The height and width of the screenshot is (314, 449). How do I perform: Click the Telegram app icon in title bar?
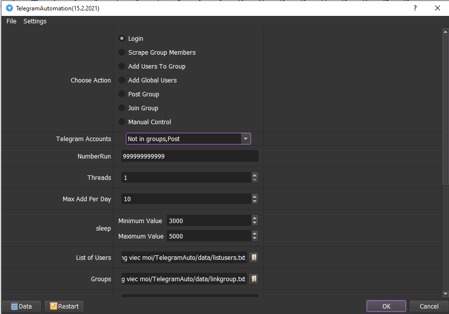(9, 8)
